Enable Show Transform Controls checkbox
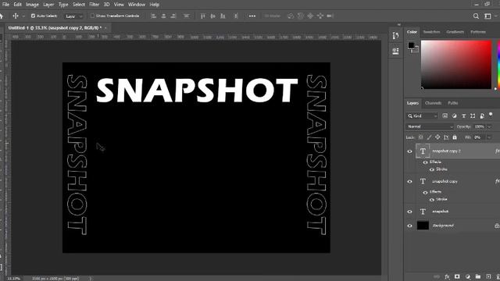 92,16
